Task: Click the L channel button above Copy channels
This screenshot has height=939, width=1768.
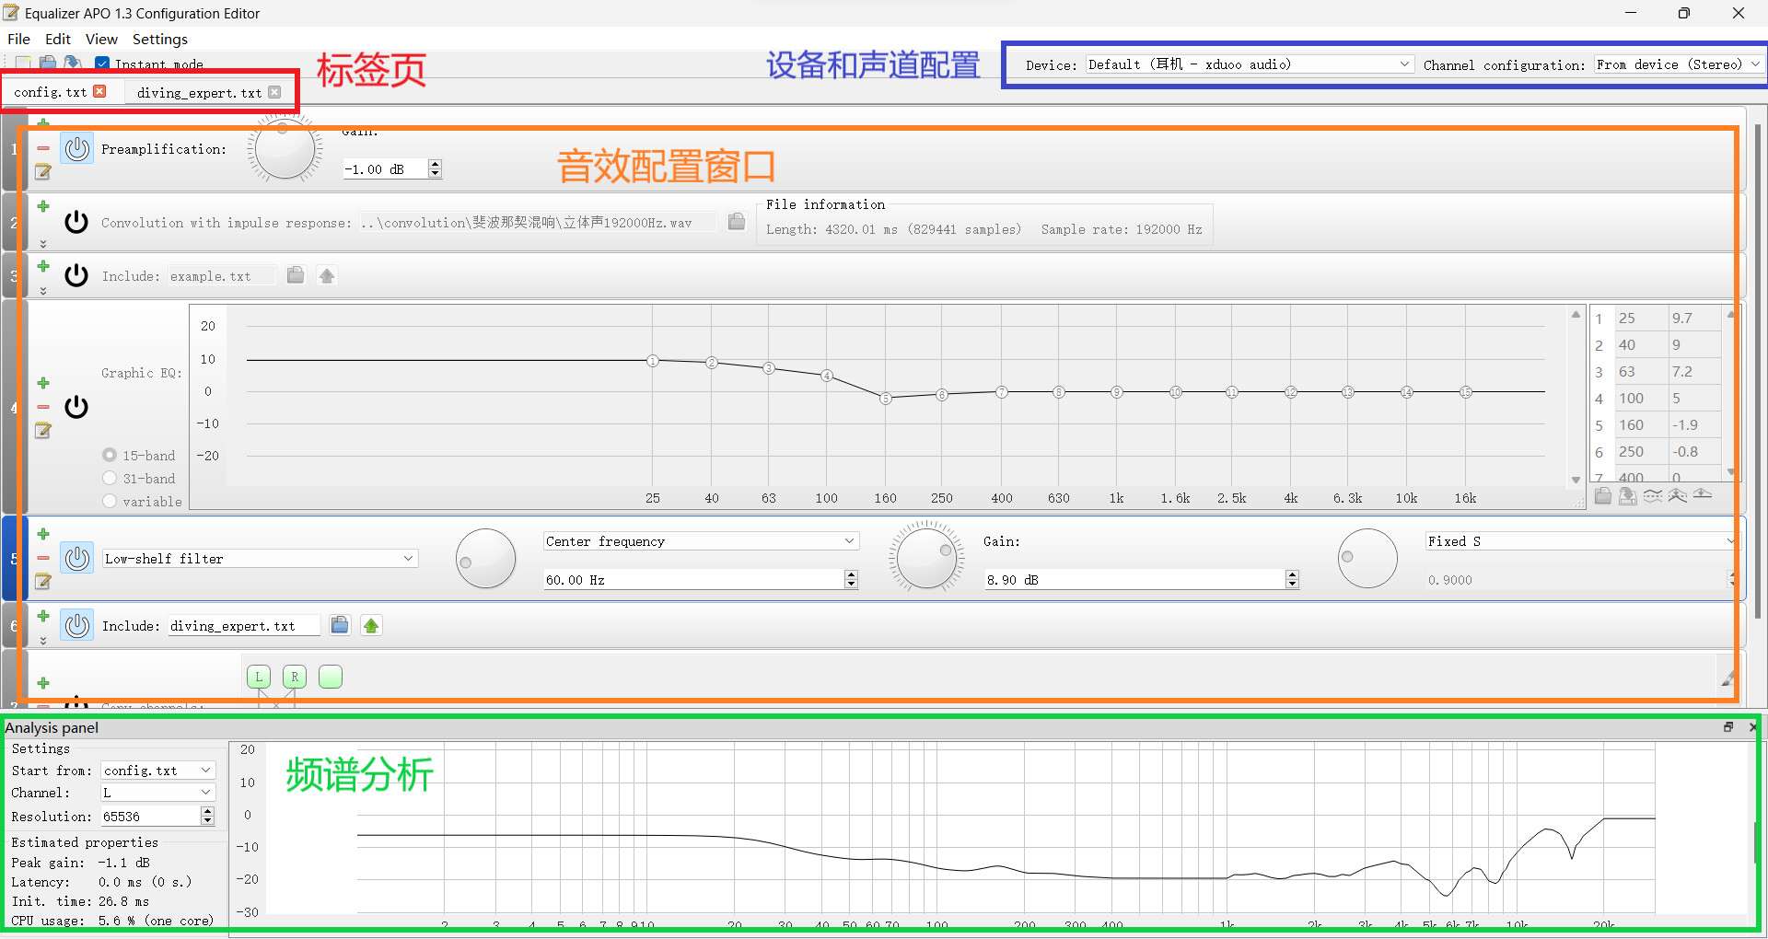Action: click(259, 676)
